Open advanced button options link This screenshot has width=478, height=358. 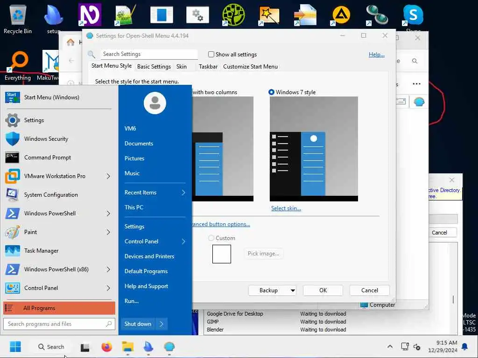[221, 224]
